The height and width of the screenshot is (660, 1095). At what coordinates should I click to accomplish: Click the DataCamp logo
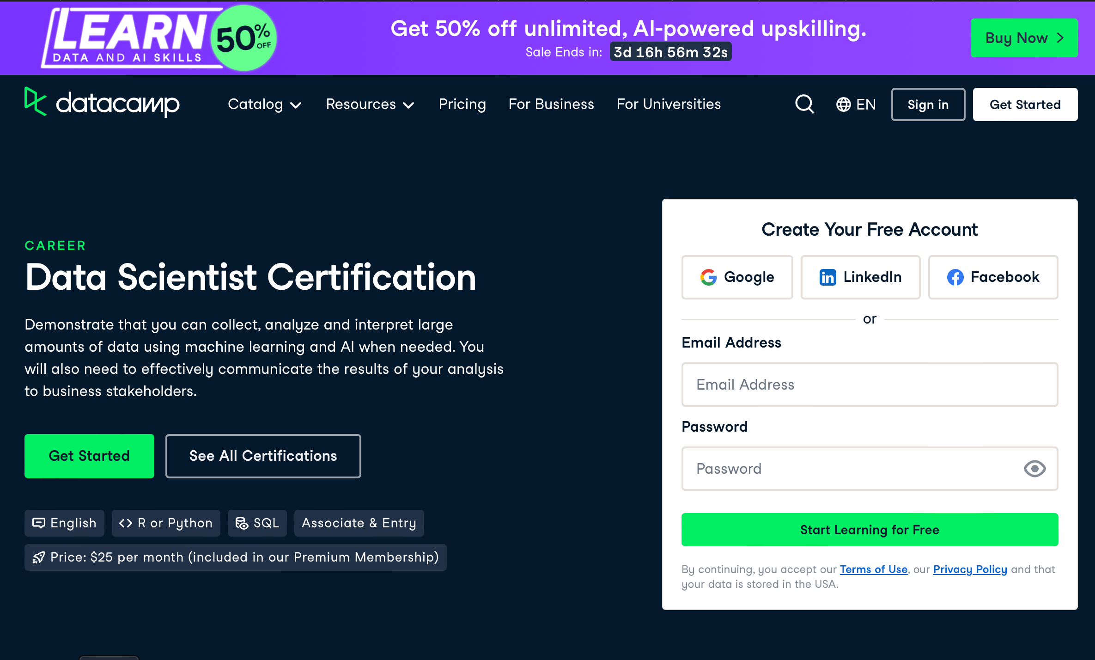[x=102, y=103]
